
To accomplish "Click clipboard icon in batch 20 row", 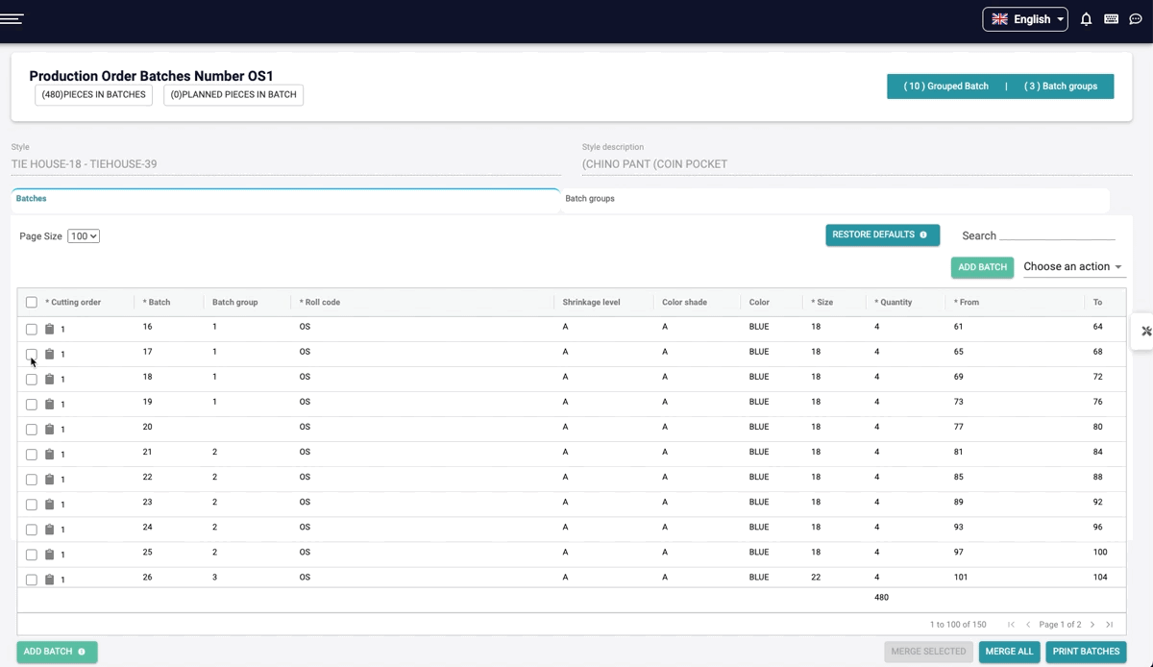I will click(50, 429).
